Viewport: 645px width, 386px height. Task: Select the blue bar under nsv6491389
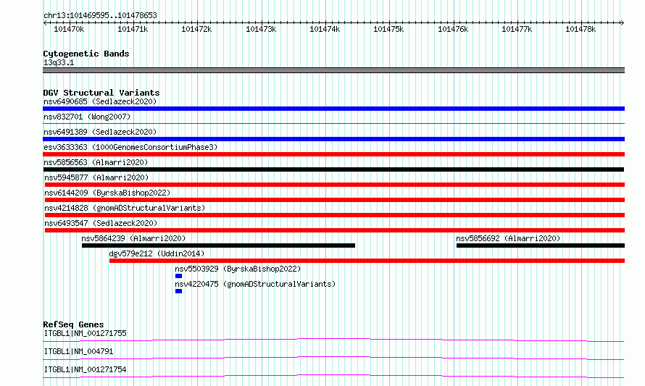coord(333,139)
